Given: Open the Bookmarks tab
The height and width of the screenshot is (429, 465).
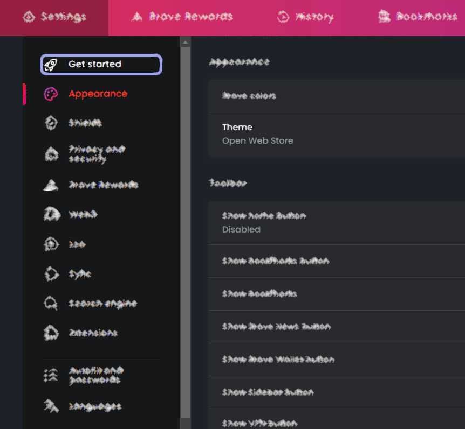Looking at the screenshot, I should pyautogui.click(x=418, y=17).
